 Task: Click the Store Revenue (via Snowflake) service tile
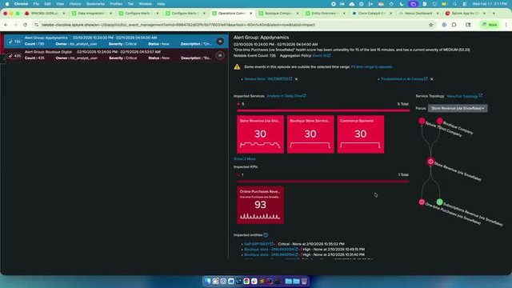click(x=260, y=134)
